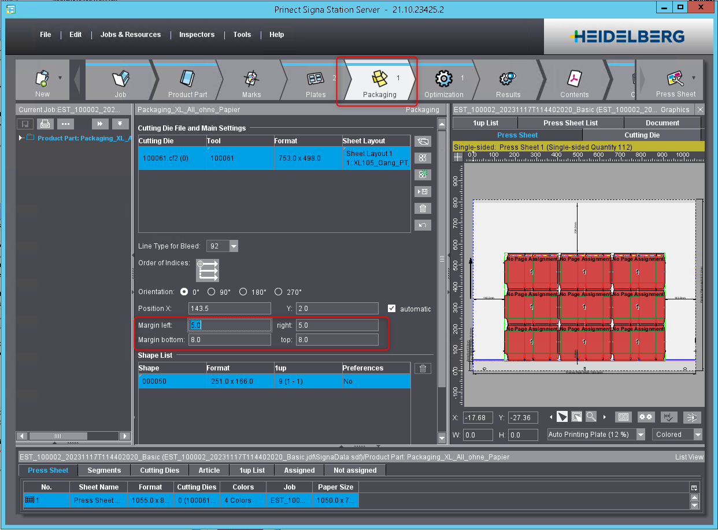Switch to the 1up List tab in Graphics
Image resolution: width=718 pixels, height=530 pixels.
pos(486,123)
